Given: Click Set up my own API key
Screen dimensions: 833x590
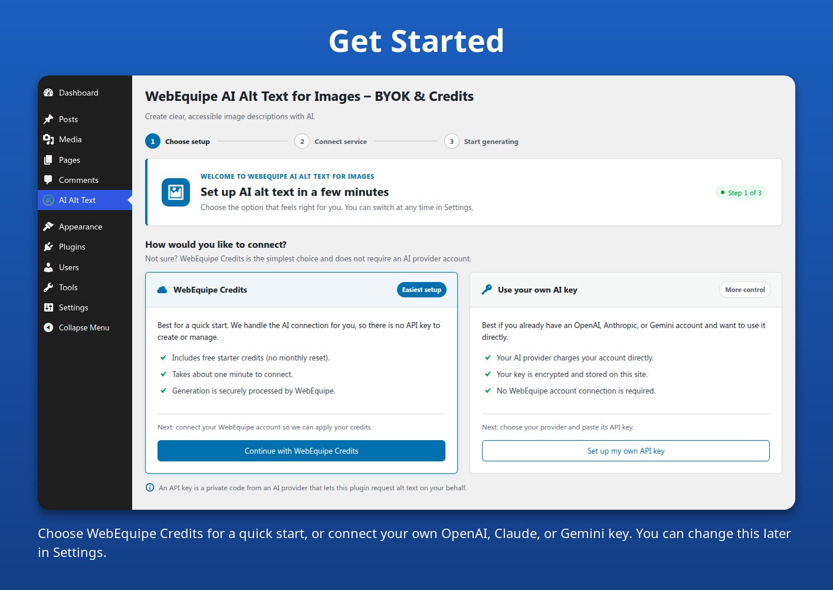Looking at the screenshot, I should tap(626, 451).
